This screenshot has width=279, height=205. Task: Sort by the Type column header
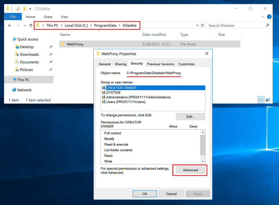[x=197, y=34]
